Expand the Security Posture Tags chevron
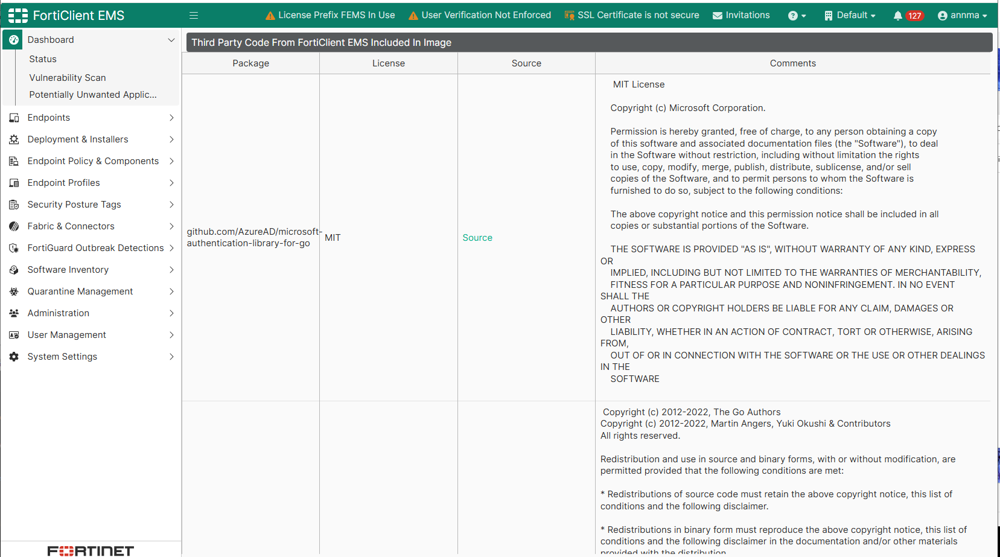 [171, 205]
